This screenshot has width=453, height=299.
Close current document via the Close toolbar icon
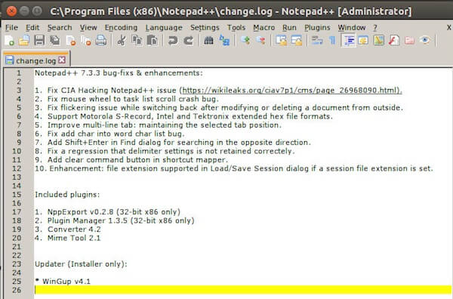pos(70,41)
